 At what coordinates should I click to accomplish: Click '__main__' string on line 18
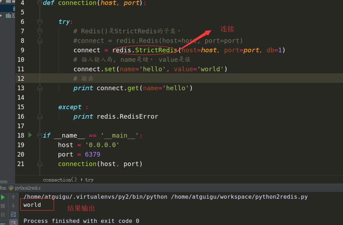(x=120, y=136)
